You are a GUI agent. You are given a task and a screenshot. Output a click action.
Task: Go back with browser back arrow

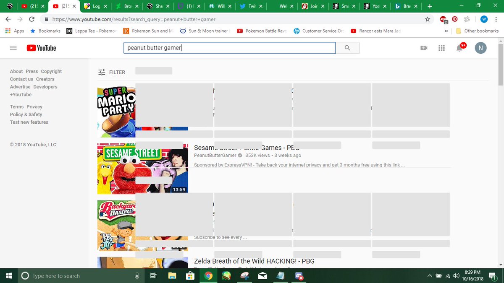[8, 19]
